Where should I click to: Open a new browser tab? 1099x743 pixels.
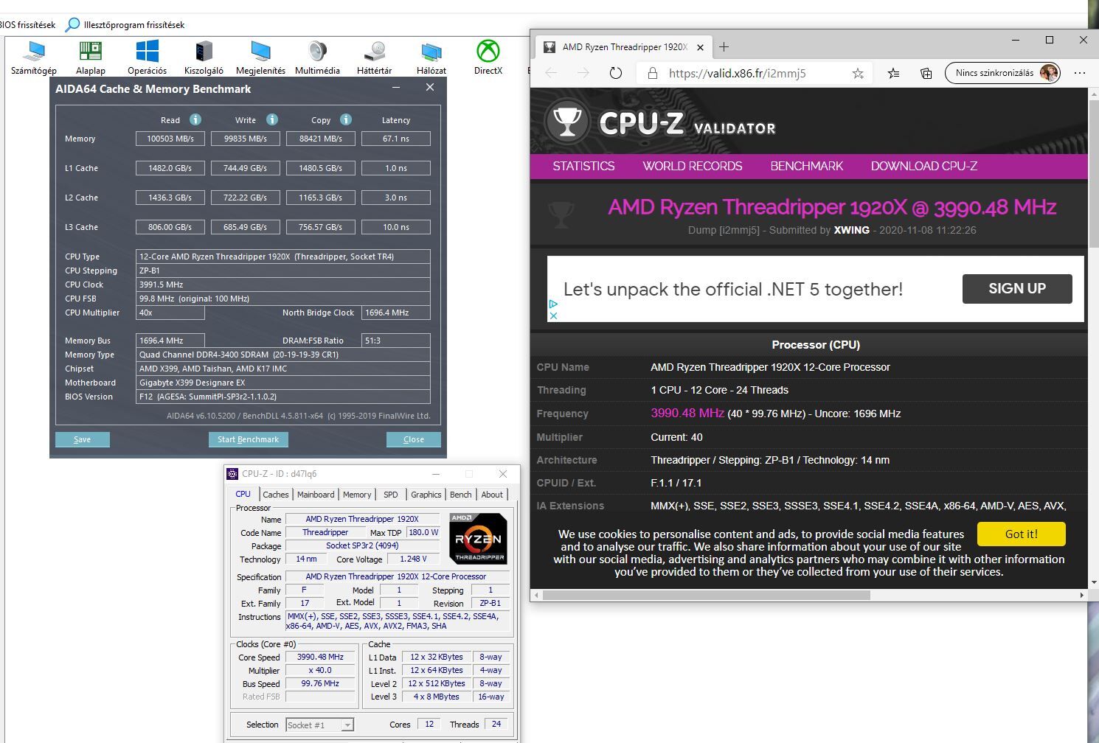pyautogui.click(x=724, y=46)
